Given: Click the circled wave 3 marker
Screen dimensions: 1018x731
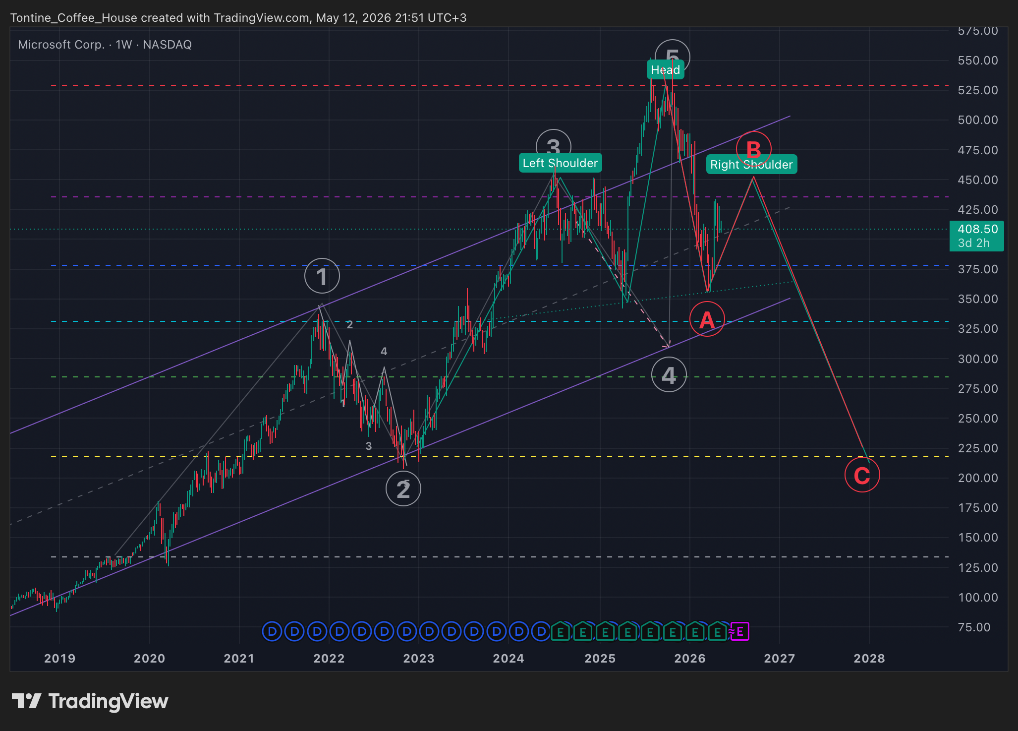Looking at the screenshot, I should click(554, 146).
